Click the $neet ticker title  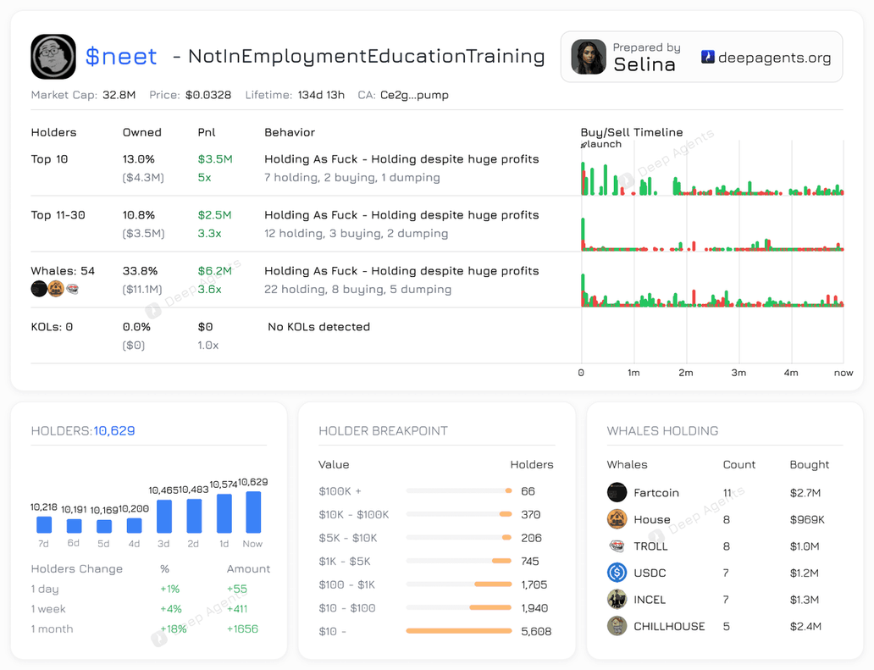(121, 56)
